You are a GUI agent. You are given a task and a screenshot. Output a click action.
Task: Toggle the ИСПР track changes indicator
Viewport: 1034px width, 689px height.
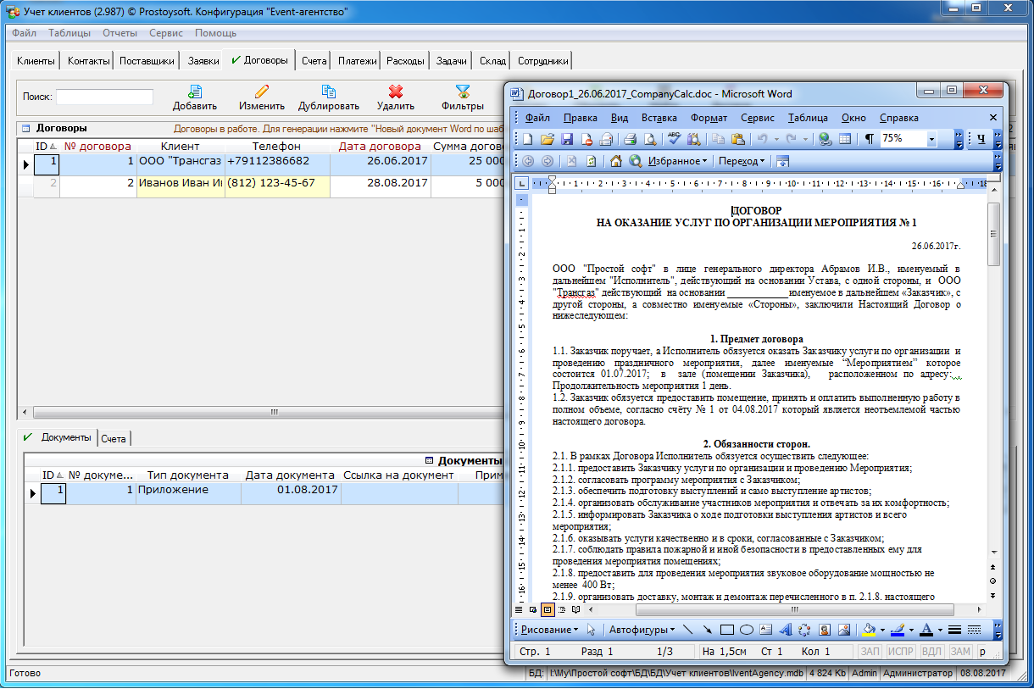[900, 652]
